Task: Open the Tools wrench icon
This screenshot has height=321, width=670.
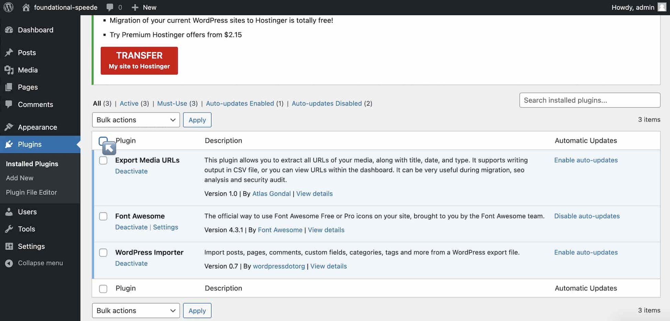Action: (x=10, y=229)
